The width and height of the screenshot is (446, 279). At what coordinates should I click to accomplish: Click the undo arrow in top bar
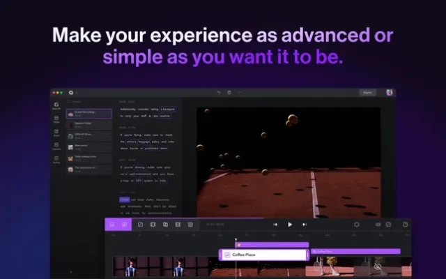[x=219, y=92]
